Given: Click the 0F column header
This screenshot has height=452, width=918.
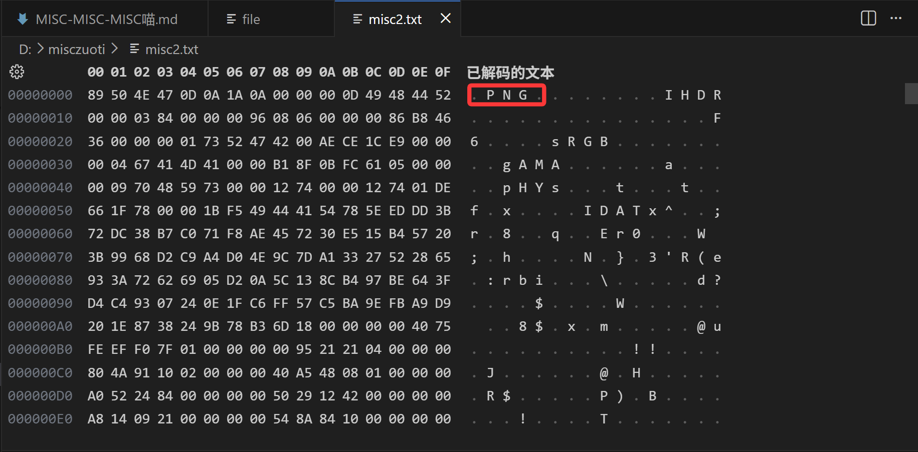Looking at the screenshot, I should coord(442,72).
